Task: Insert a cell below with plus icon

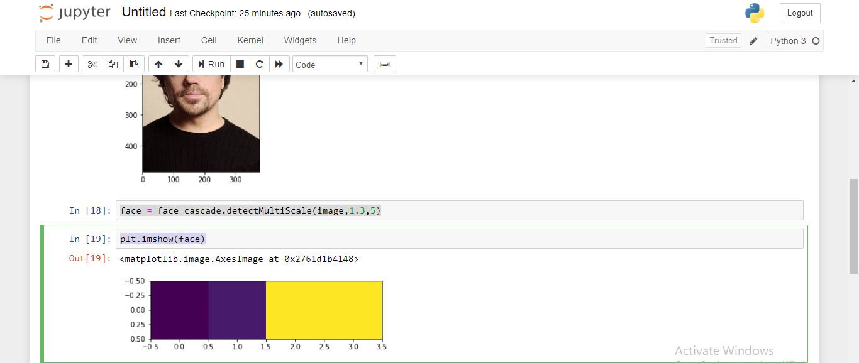Action: pos(69,64)
